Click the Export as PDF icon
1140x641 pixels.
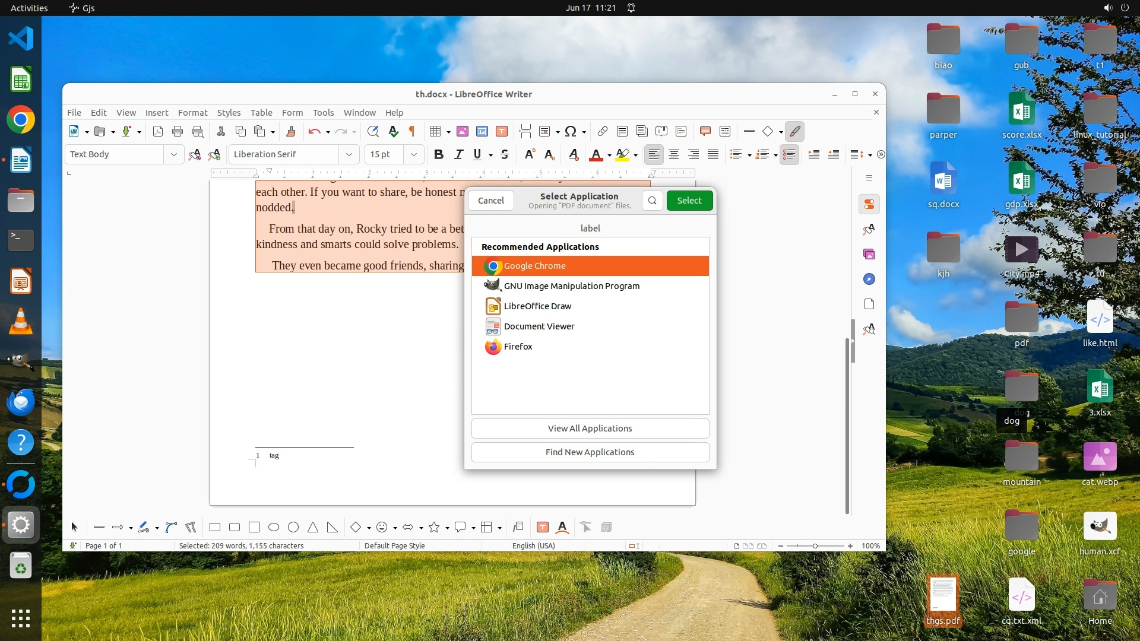click(158, 131)
